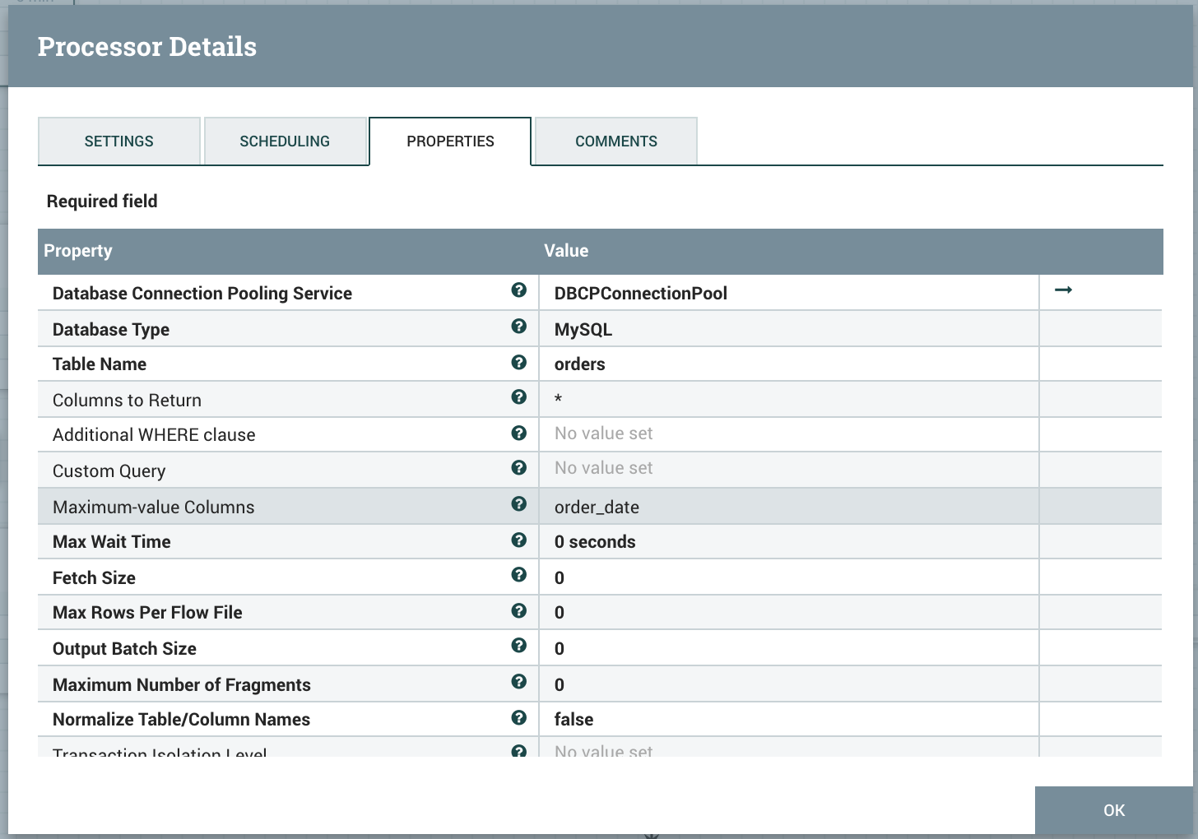The width and height of the screenshot is (1198, 839).
Task: Select the Maximum-value Columns property name
Action: pos(154,507)
